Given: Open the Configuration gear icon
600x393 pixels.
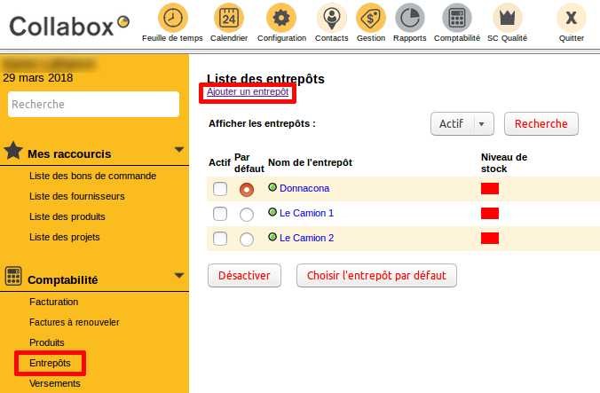Looking at the screenshot, I should 281,18.
